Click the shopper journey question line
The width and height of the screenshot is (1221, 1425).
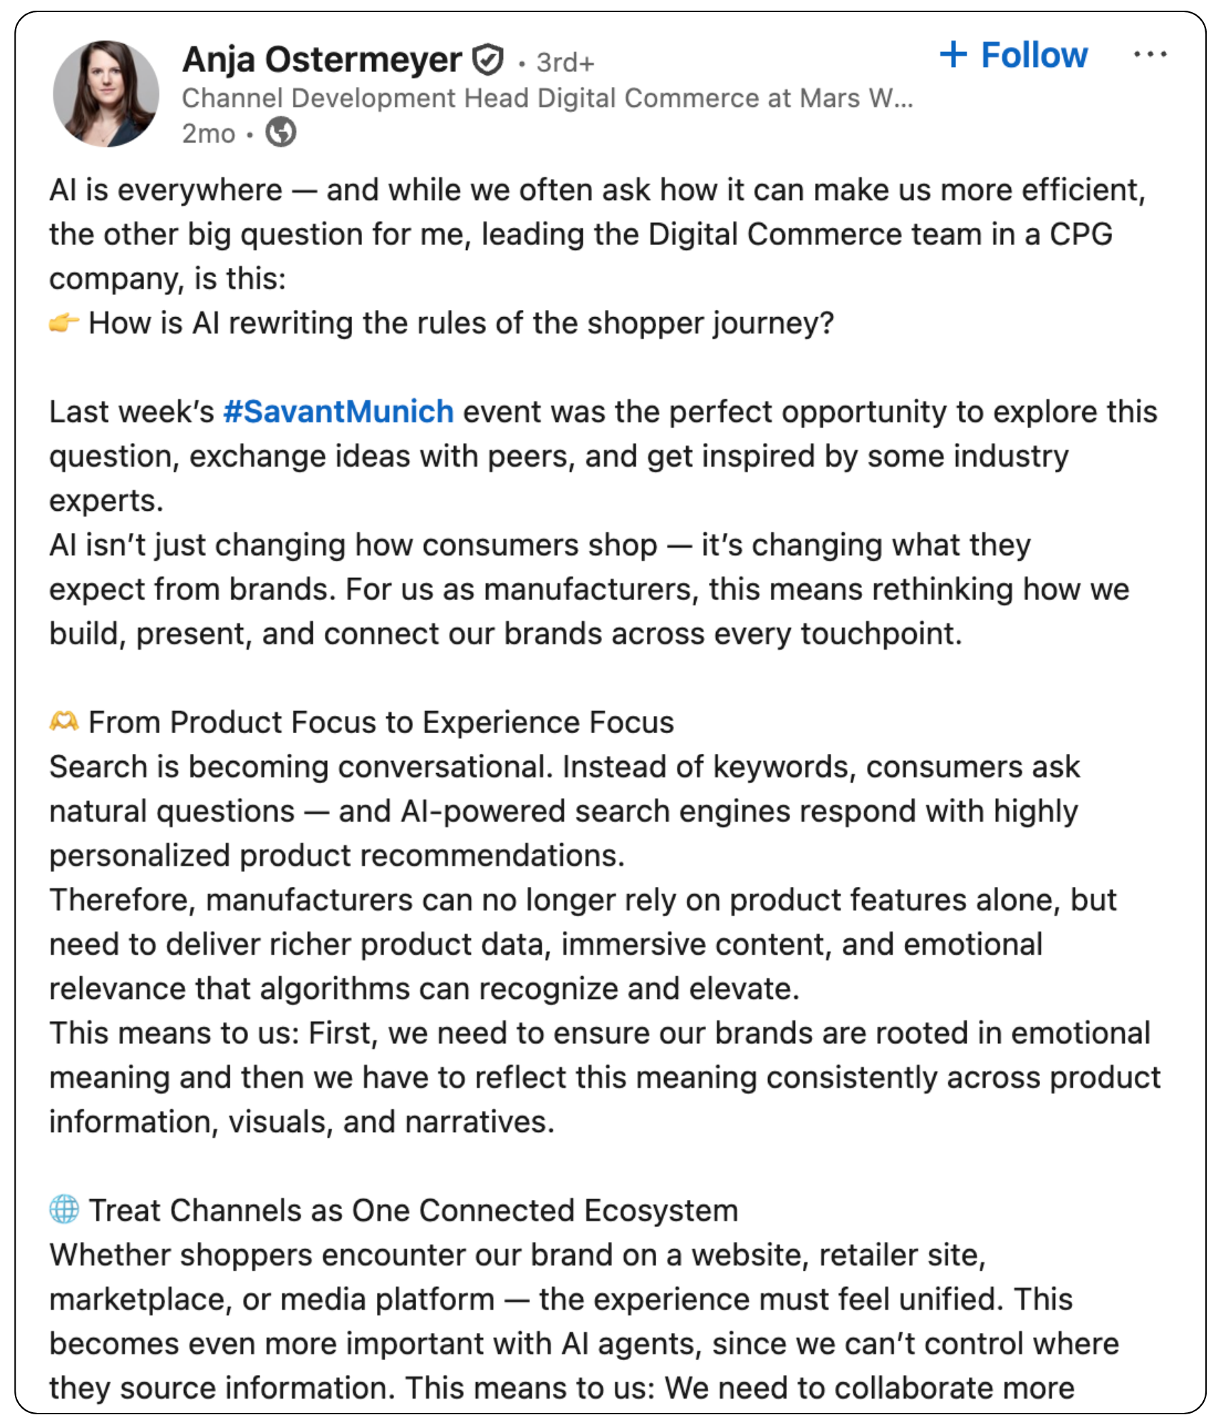pyautogui.click(x=460, y=323)
